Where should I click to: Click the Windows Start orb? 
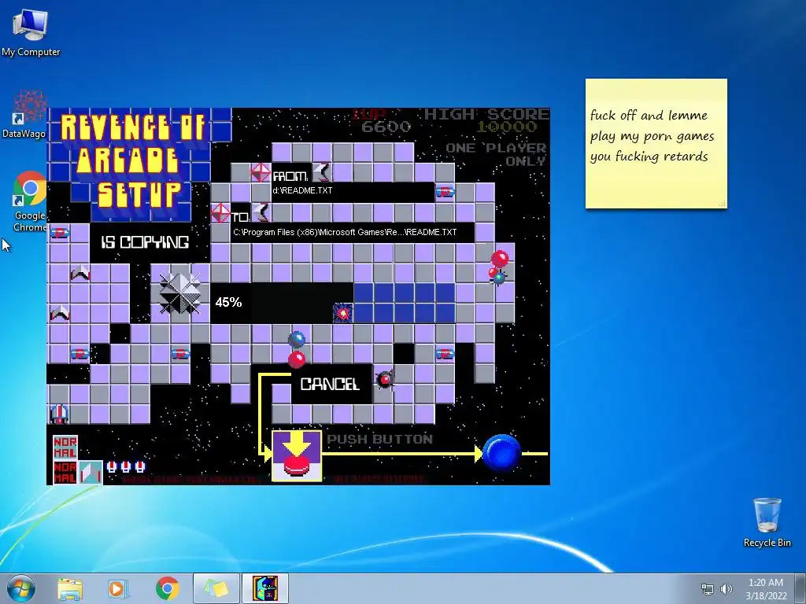(21, 588)
